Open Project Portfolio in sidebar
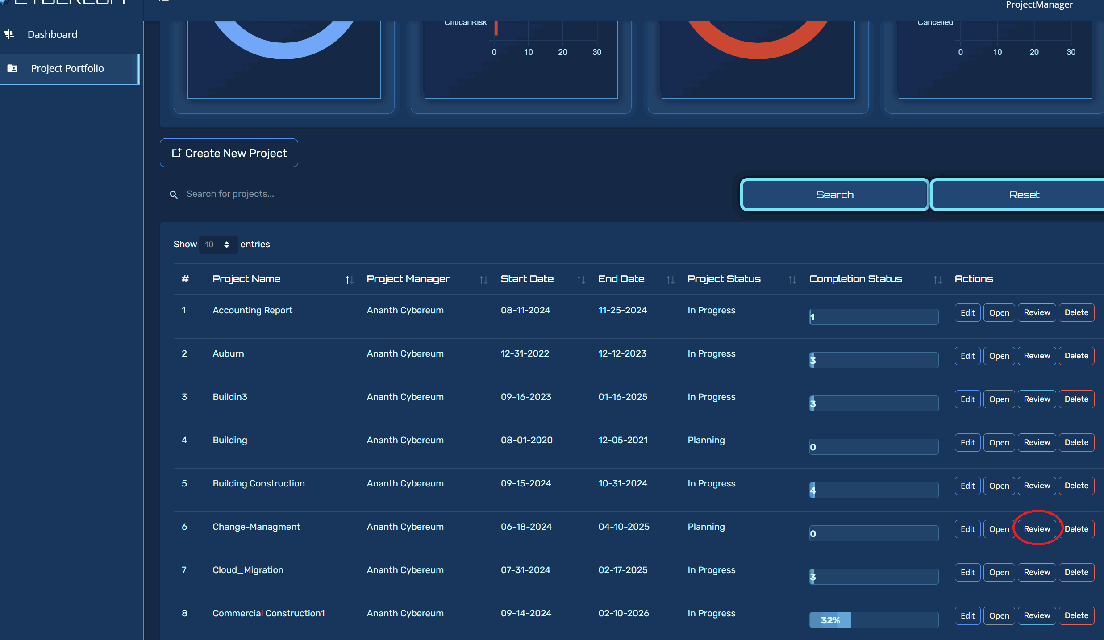The height and width of the screenshot is (640, 1104). click(70, 69)
